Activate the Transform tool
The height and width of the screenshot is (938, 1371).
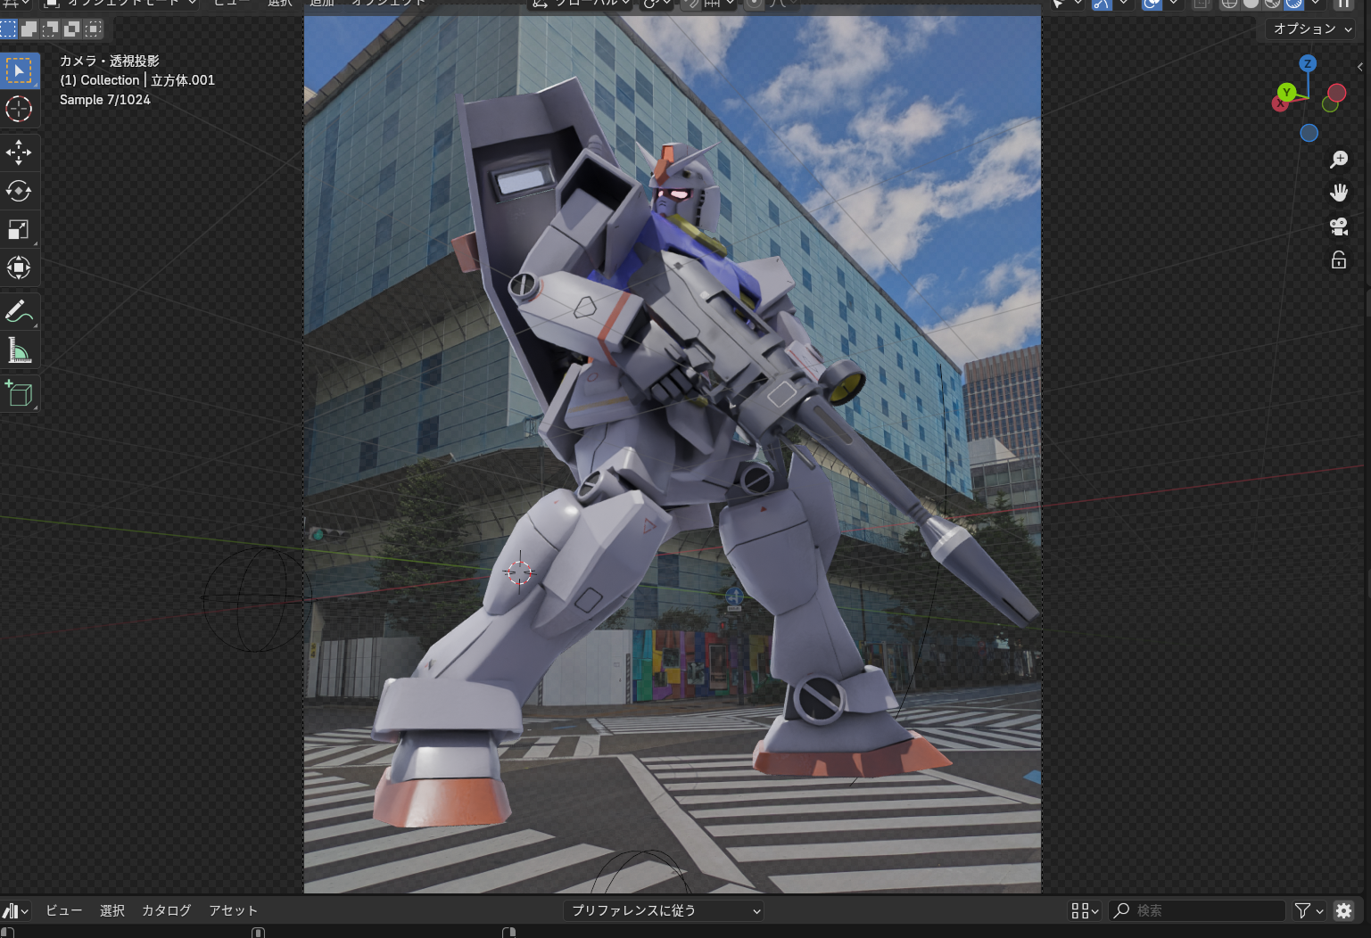[x=19, y=267]
